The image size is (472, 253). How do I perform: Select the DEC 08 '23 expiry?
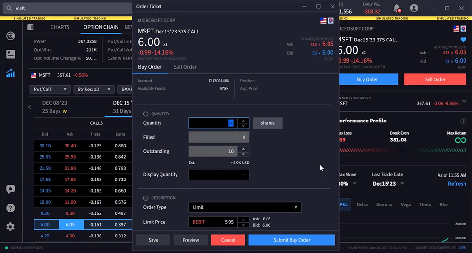pos(54,106)
